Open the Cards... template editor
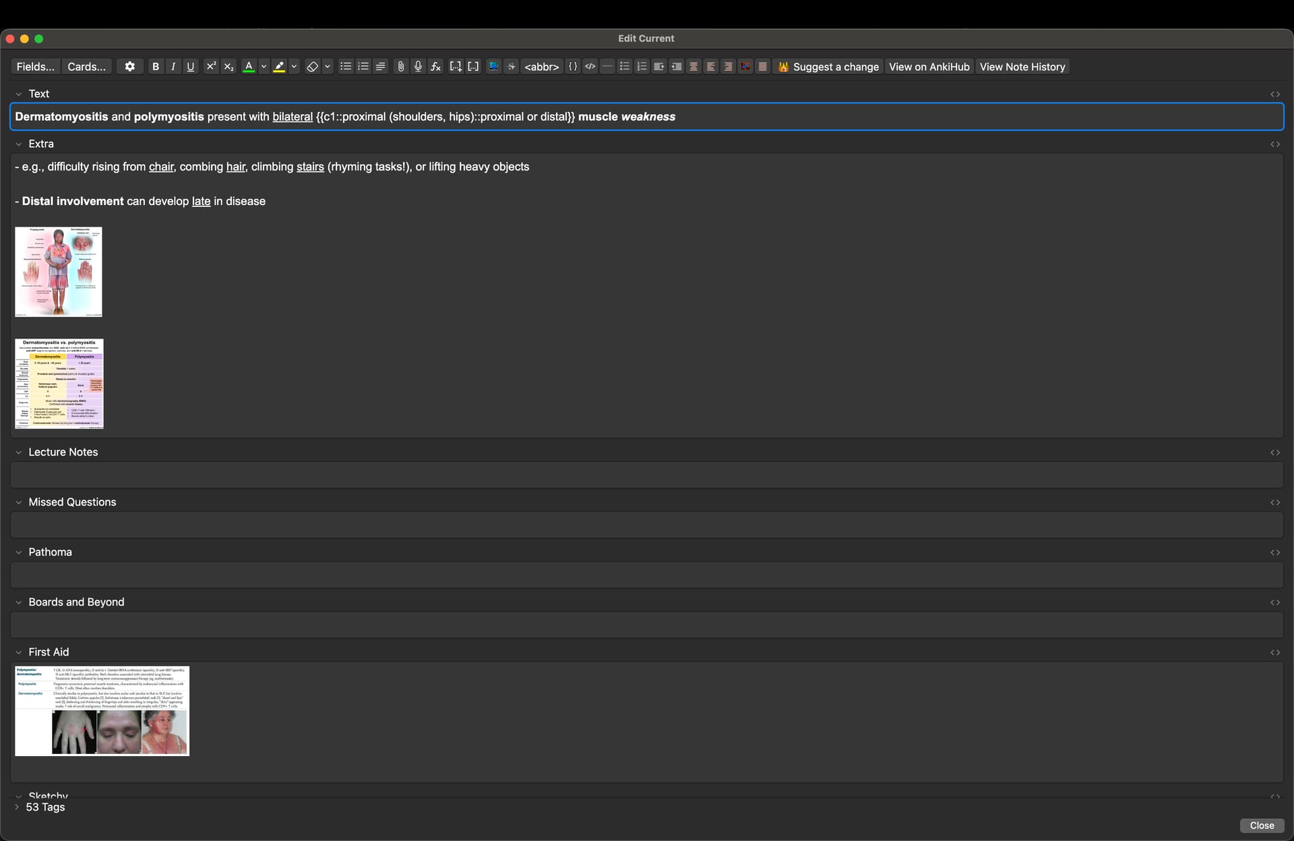Screen dimensions: 1294x841 [x=86, y=67]
